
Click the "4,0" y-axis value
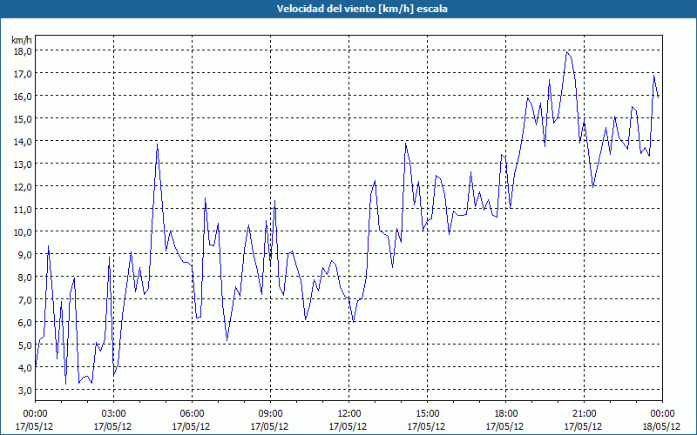coord(24,368)
